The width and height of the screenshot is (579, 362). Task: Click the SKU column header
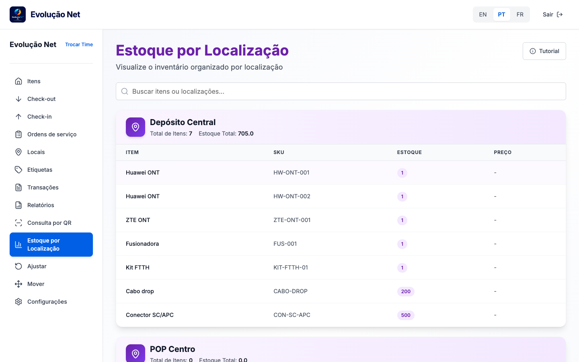coord(279,152)
